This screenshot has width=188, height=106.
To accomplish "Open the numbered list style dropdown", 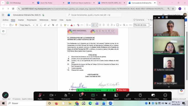I will tap(96, 25).
